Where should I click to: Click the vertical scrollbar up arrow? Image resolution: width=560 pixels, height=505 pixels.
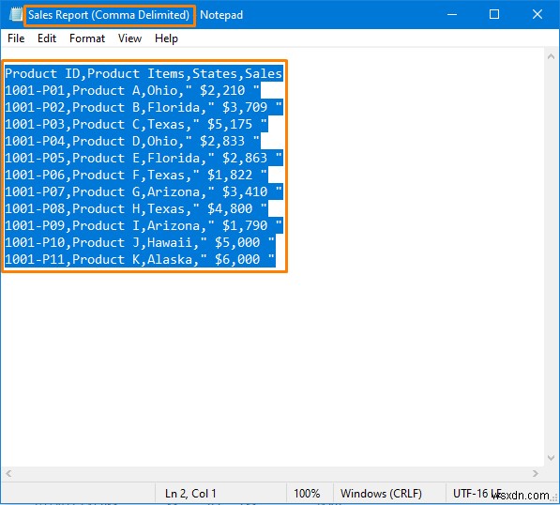tap(551, 56)
